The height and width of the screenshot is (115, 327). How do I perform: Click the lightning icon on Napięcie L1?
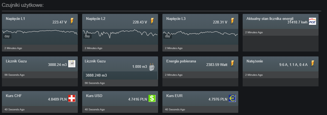coord(72,21)
